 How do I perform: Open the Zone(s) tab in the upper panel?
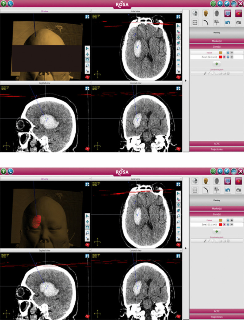(x=216, y=46)
